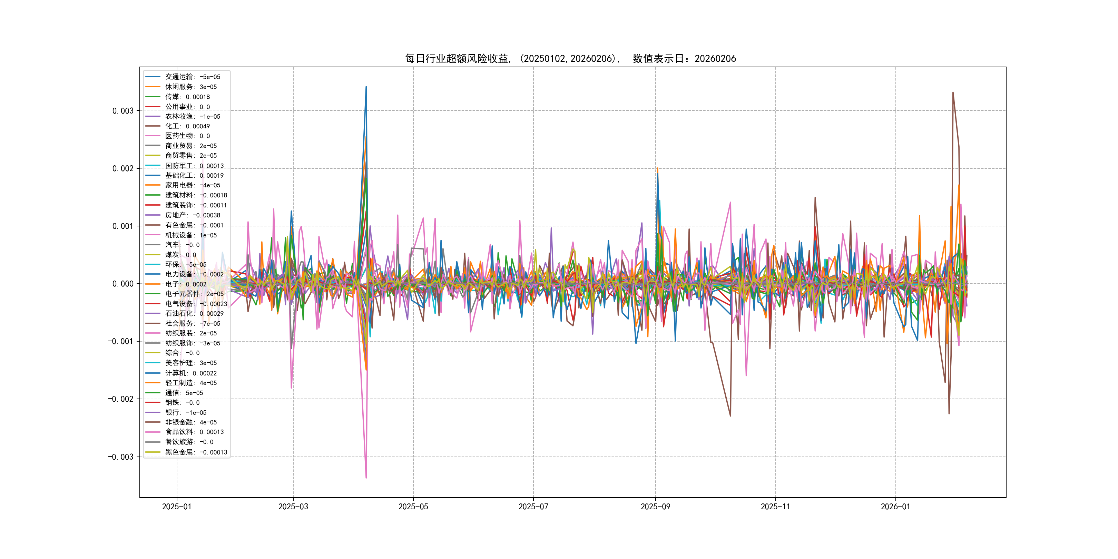Click the 国防军工 legend color swatch
Image resolution: width=1118 pixels, height=559 pixels.
153,166
